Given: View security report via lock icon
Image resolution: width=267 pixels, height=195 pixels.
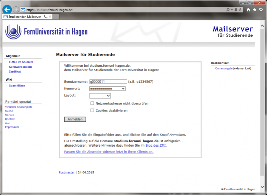Looking at the screenshot, I should 236,10.
